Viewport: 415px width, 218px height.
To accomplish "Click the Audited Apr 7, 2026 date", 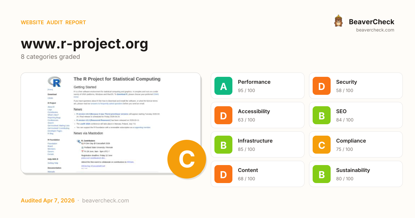I will [48, 201].
